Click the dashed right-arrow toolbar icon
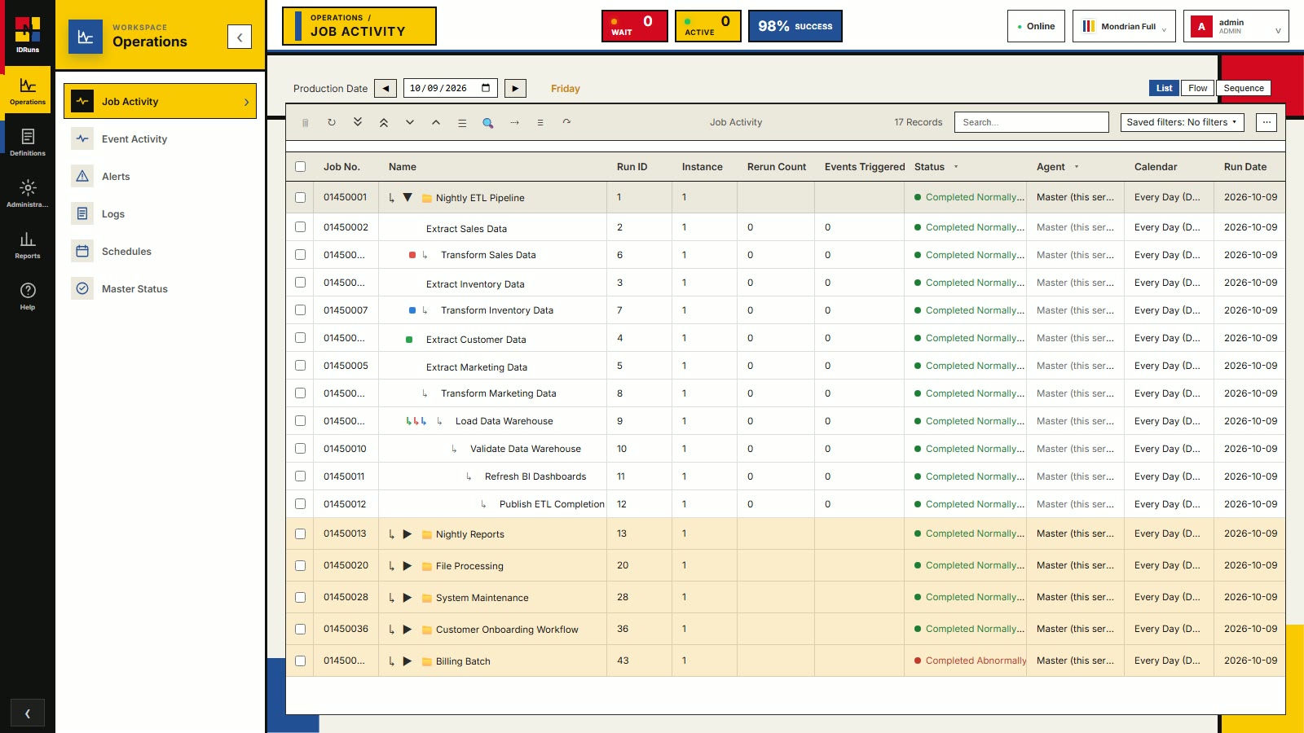This screenshot has height=733, width=1304. [514, 122]
